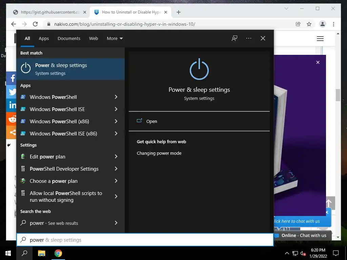Click the muted volume tray icon

click(x=303, y=253)
